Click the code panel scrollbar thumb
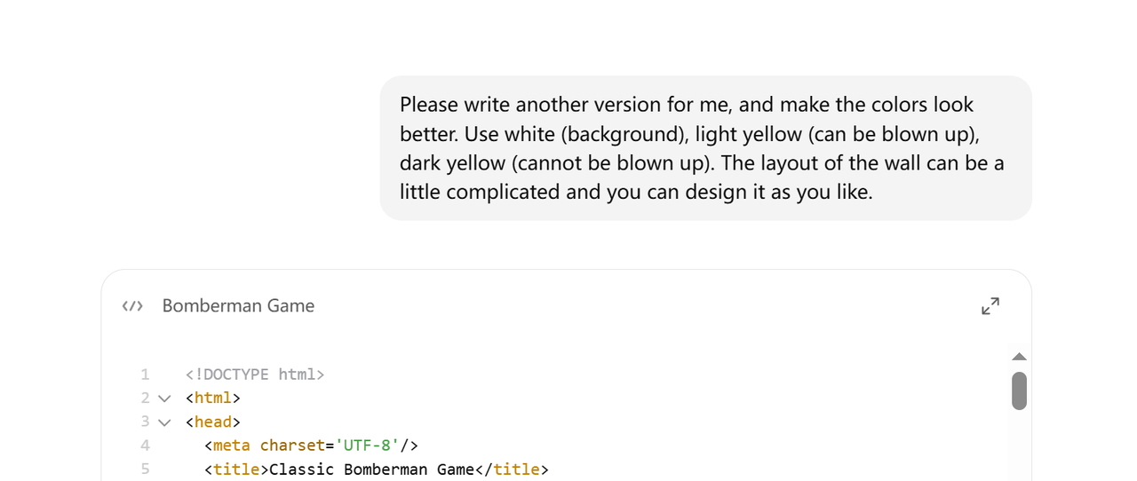 (1019, 390)
